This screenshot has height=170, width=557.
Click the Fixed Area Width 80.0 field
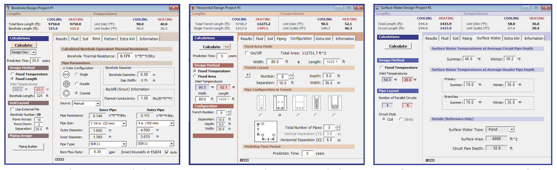(275, 61)
